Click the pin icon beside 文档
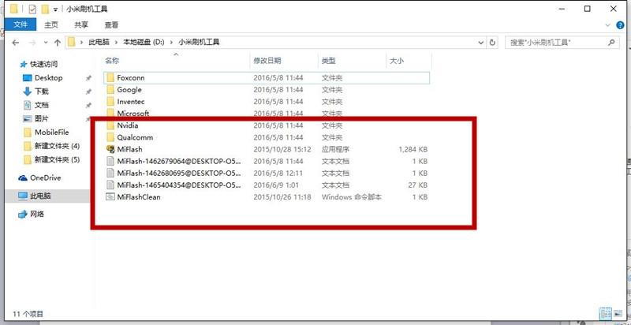 click(88, 106)
